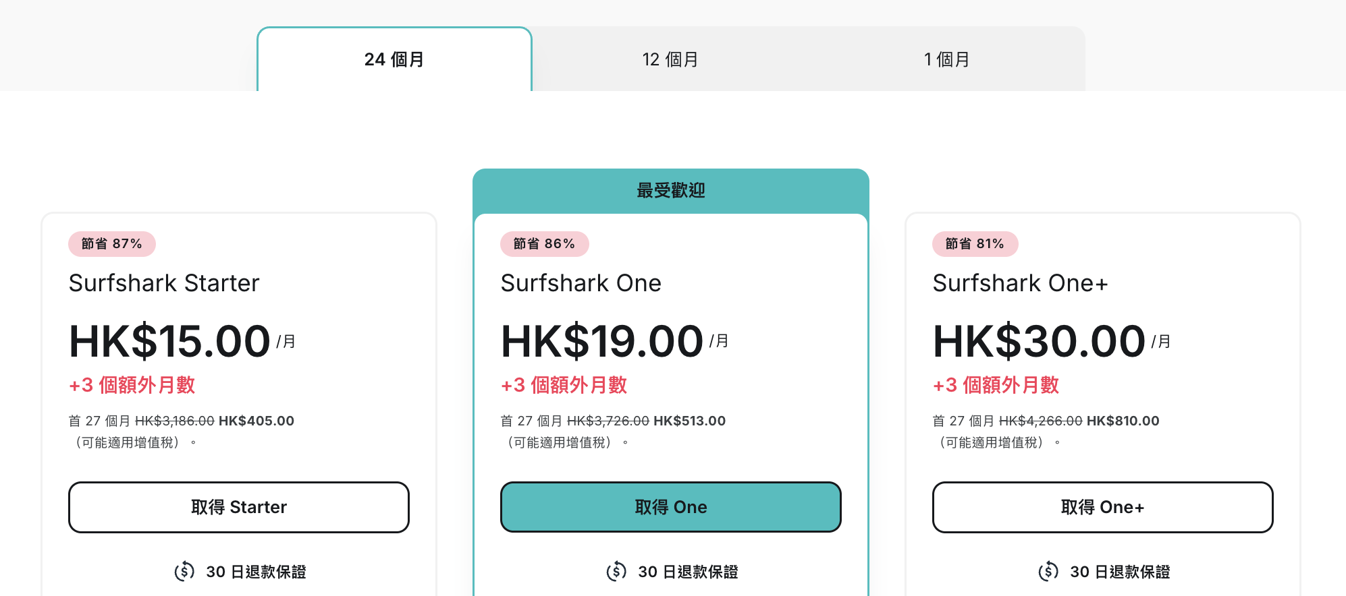This screenshot has height=596, width=1346.
Task: Click the Surfshark One plan title
Action: 581,283
